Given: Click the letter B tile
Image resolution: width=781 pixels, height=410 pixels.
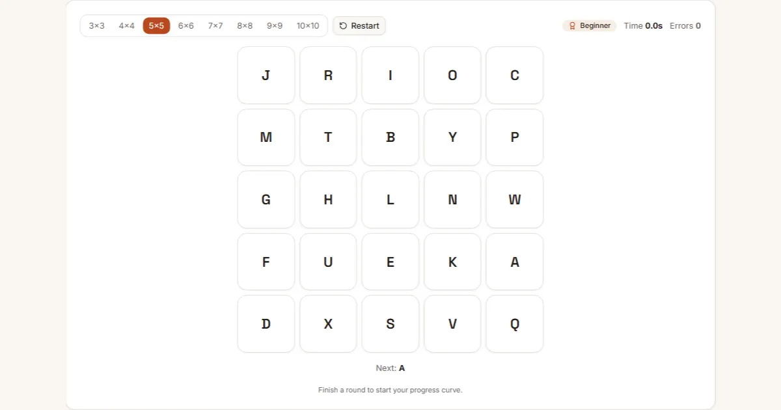Looking at the screenshot, I should tap(390, 137).
